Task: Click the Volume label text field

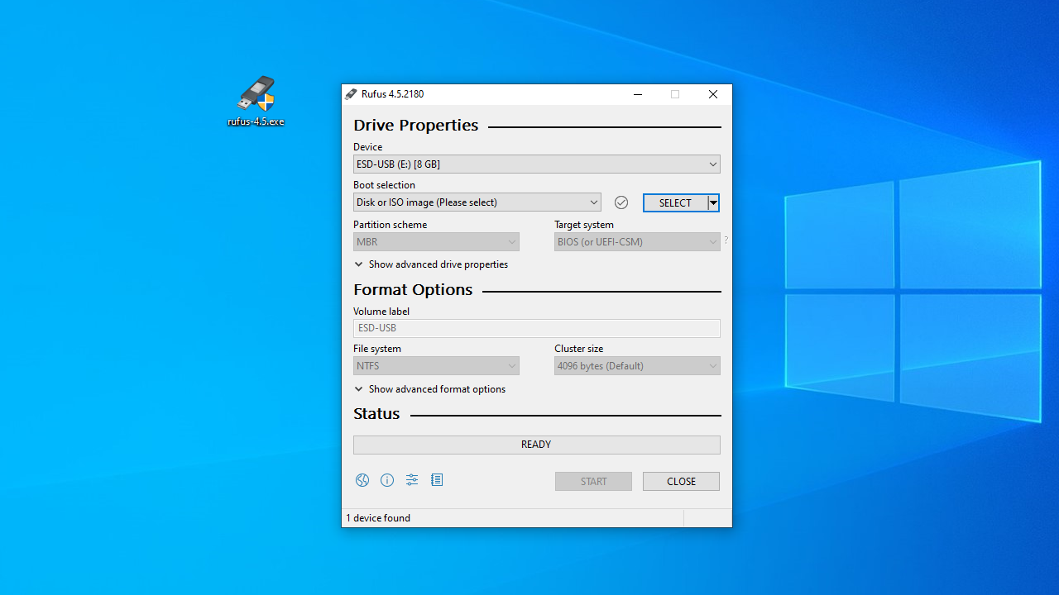Action: [536, 328]
